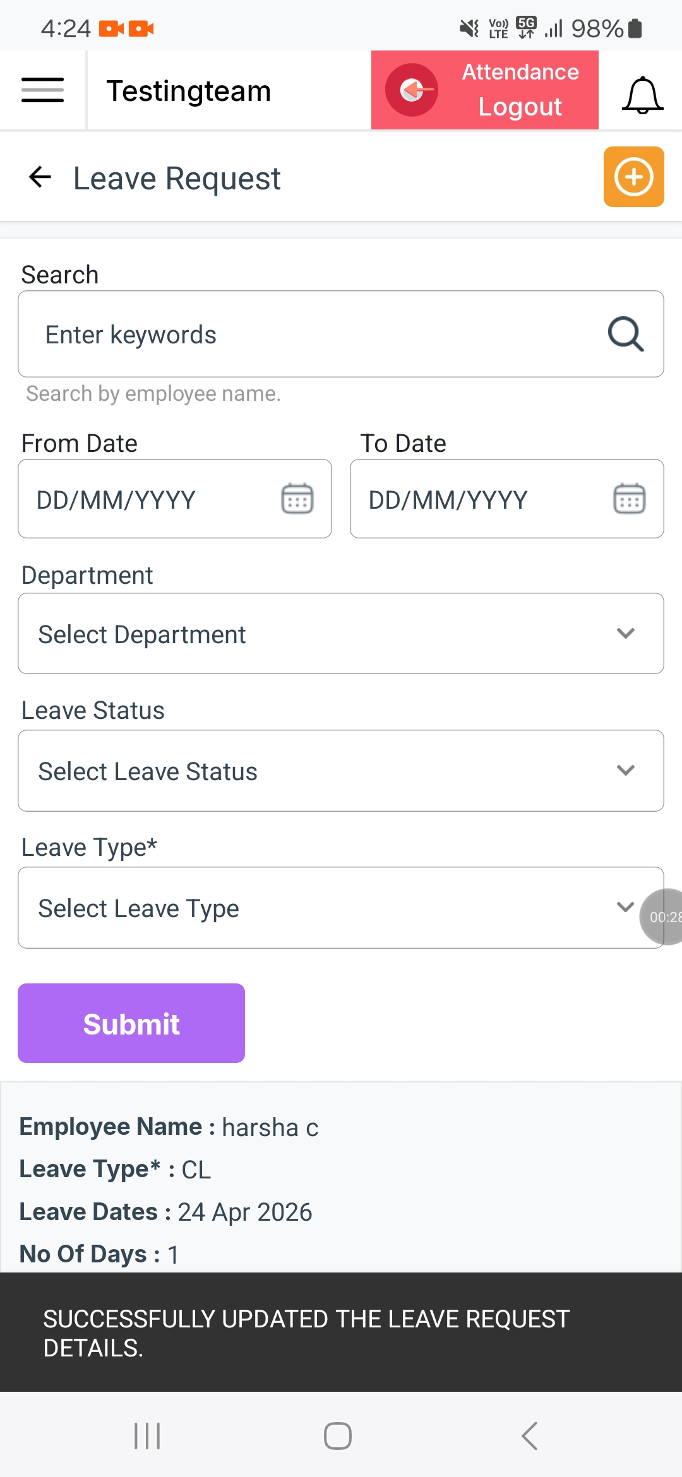Screen dimensions: 682x1477
Task: Open the From Date calendar picker
Action: pyautogui.click(x=297, y=499)
